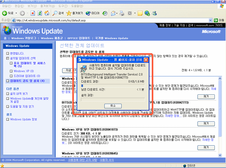Open Windows Update를 개인에 알맞게 설정 link

[29, 100]
